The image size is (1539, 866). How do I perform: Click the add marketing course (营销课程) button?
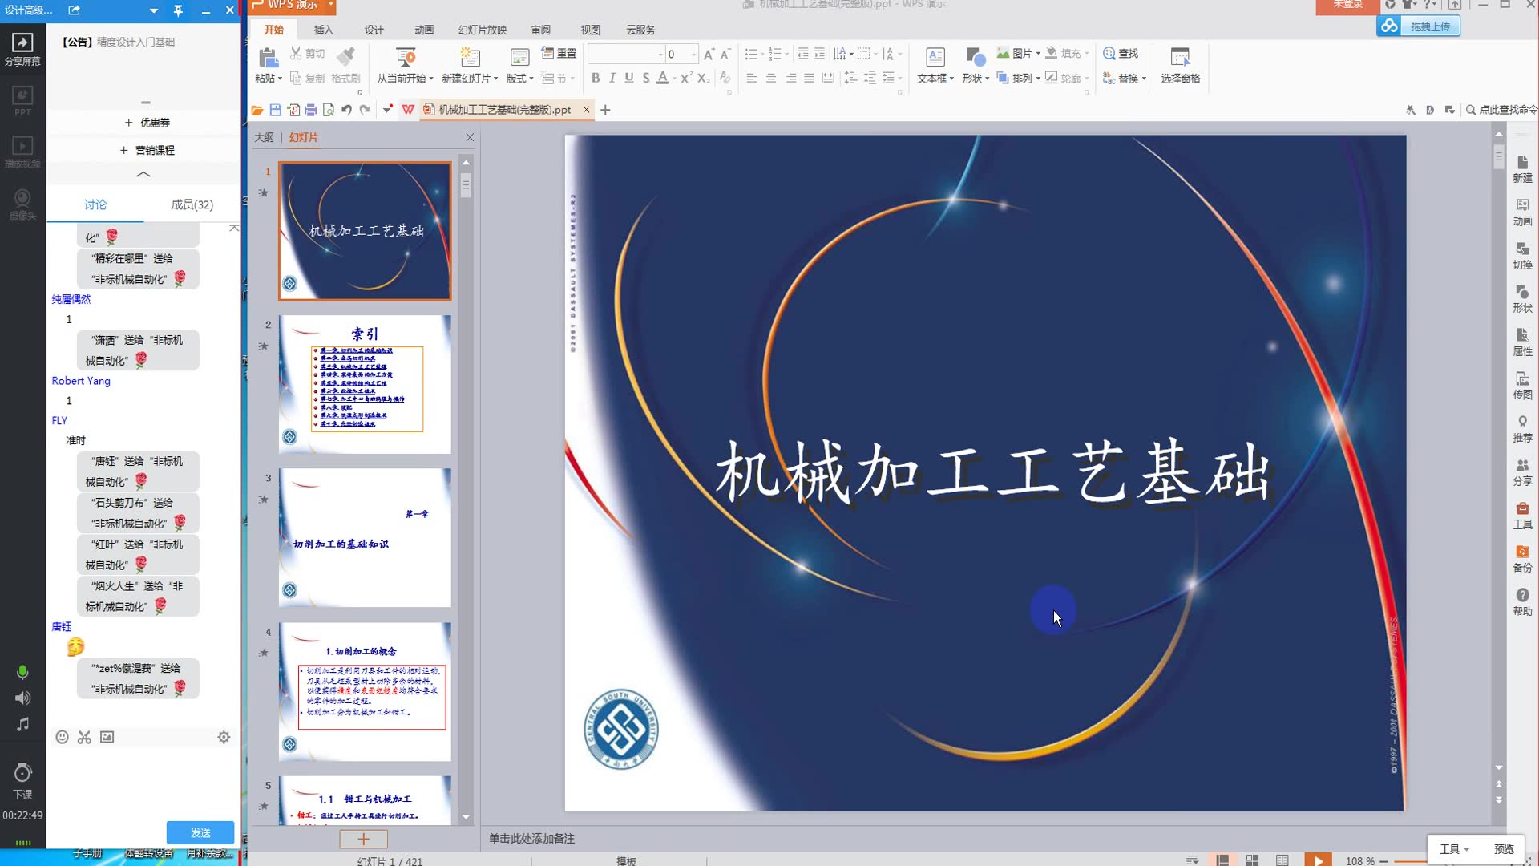147,150
